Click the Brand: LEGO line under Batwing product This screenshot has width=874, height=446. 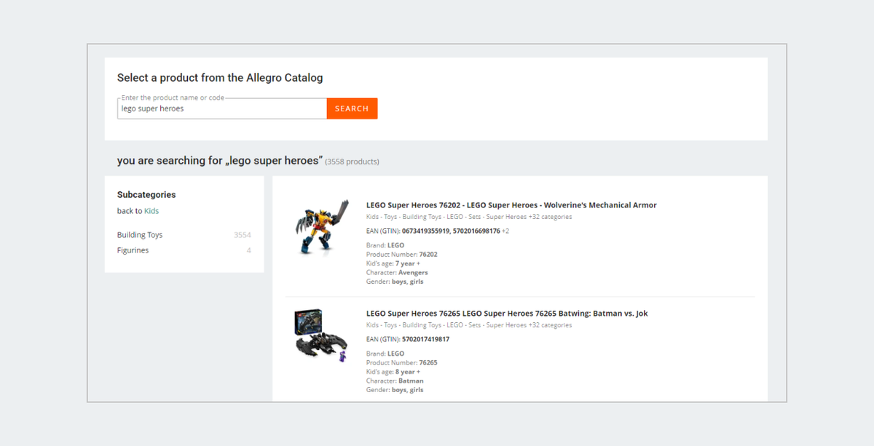pyautogui.click(x=385, y=354)
